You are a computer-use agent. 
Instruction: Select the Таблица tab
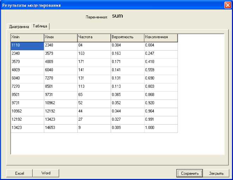pos(40,26)
